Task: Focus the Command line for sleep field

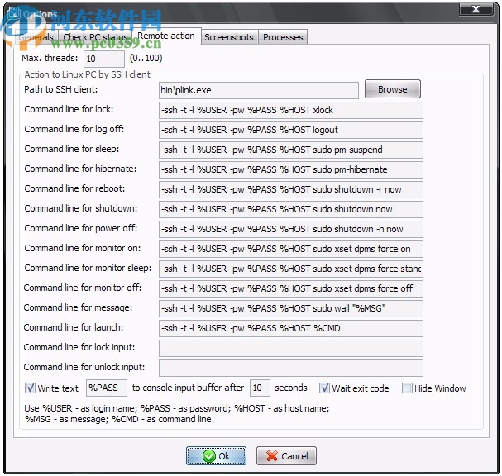Action: click(x=291, y=150)
